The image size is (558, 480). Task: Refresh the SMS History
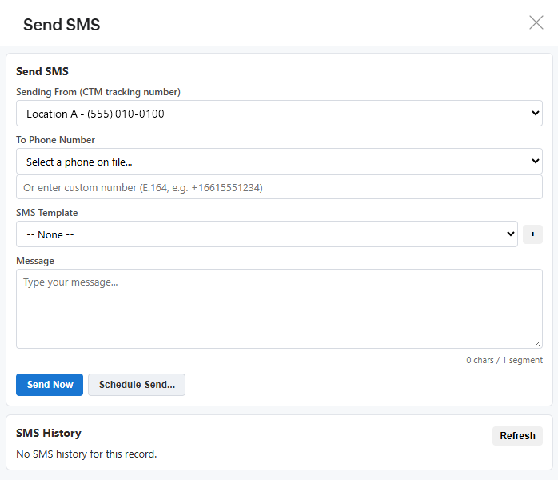pyautogui.click(x=517, y=436)
